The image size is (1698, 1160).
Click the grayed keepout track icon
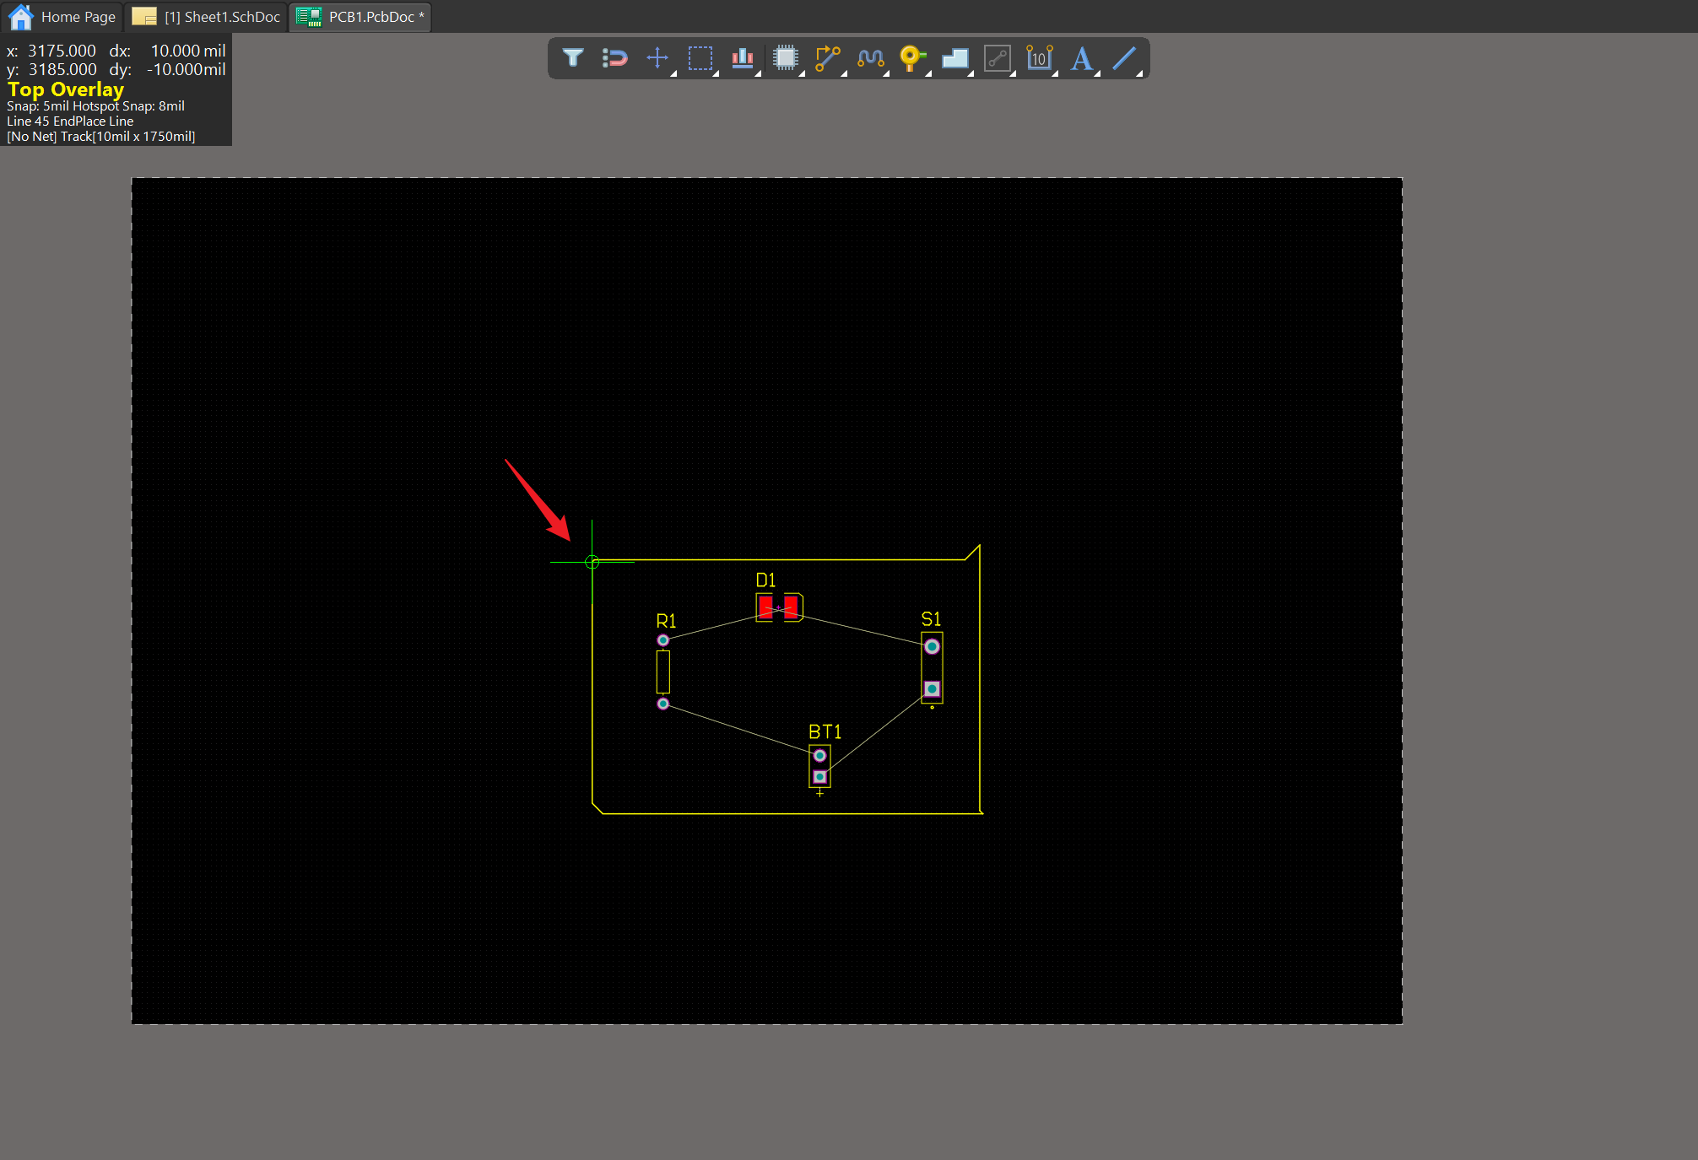pos(998,58)
